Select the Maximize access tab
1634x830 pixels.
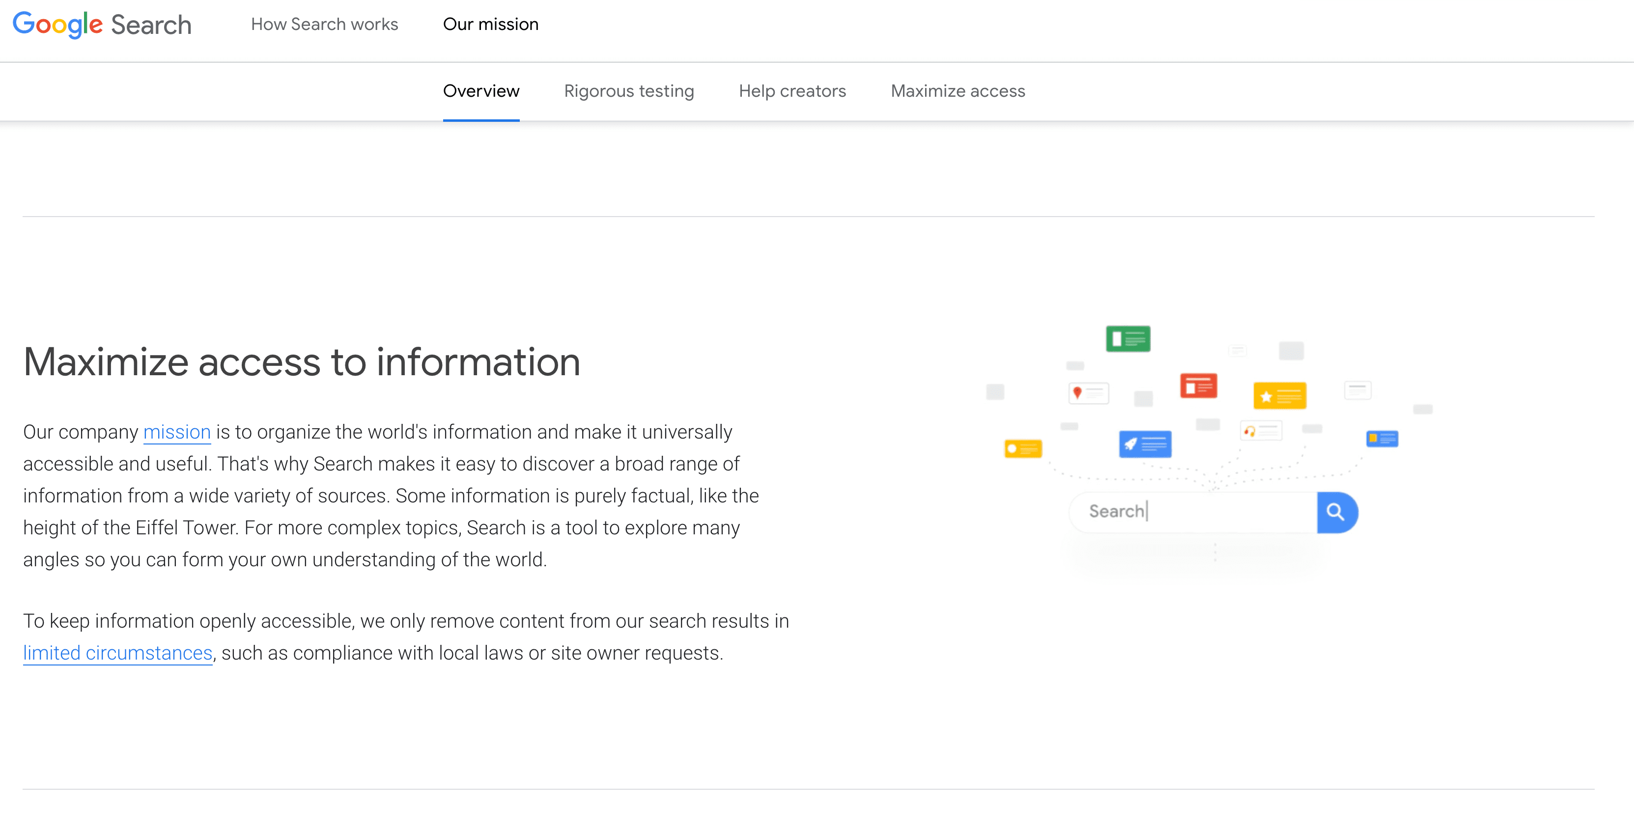pos(957,91)
